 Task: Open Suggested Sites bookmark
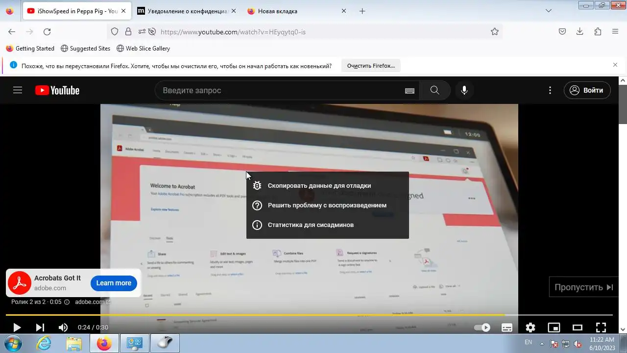(x=85, y=49)
